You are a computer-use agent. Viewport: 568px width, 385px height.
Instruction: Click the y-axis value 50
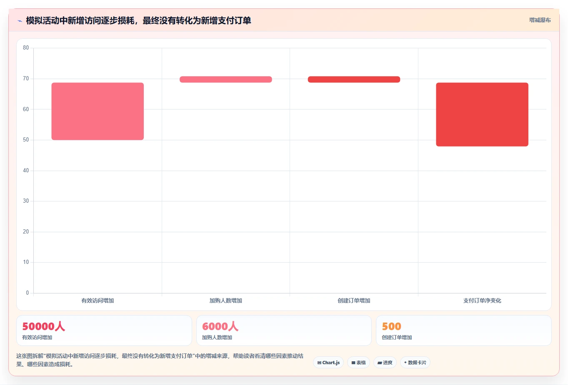(x=26, y=140)
